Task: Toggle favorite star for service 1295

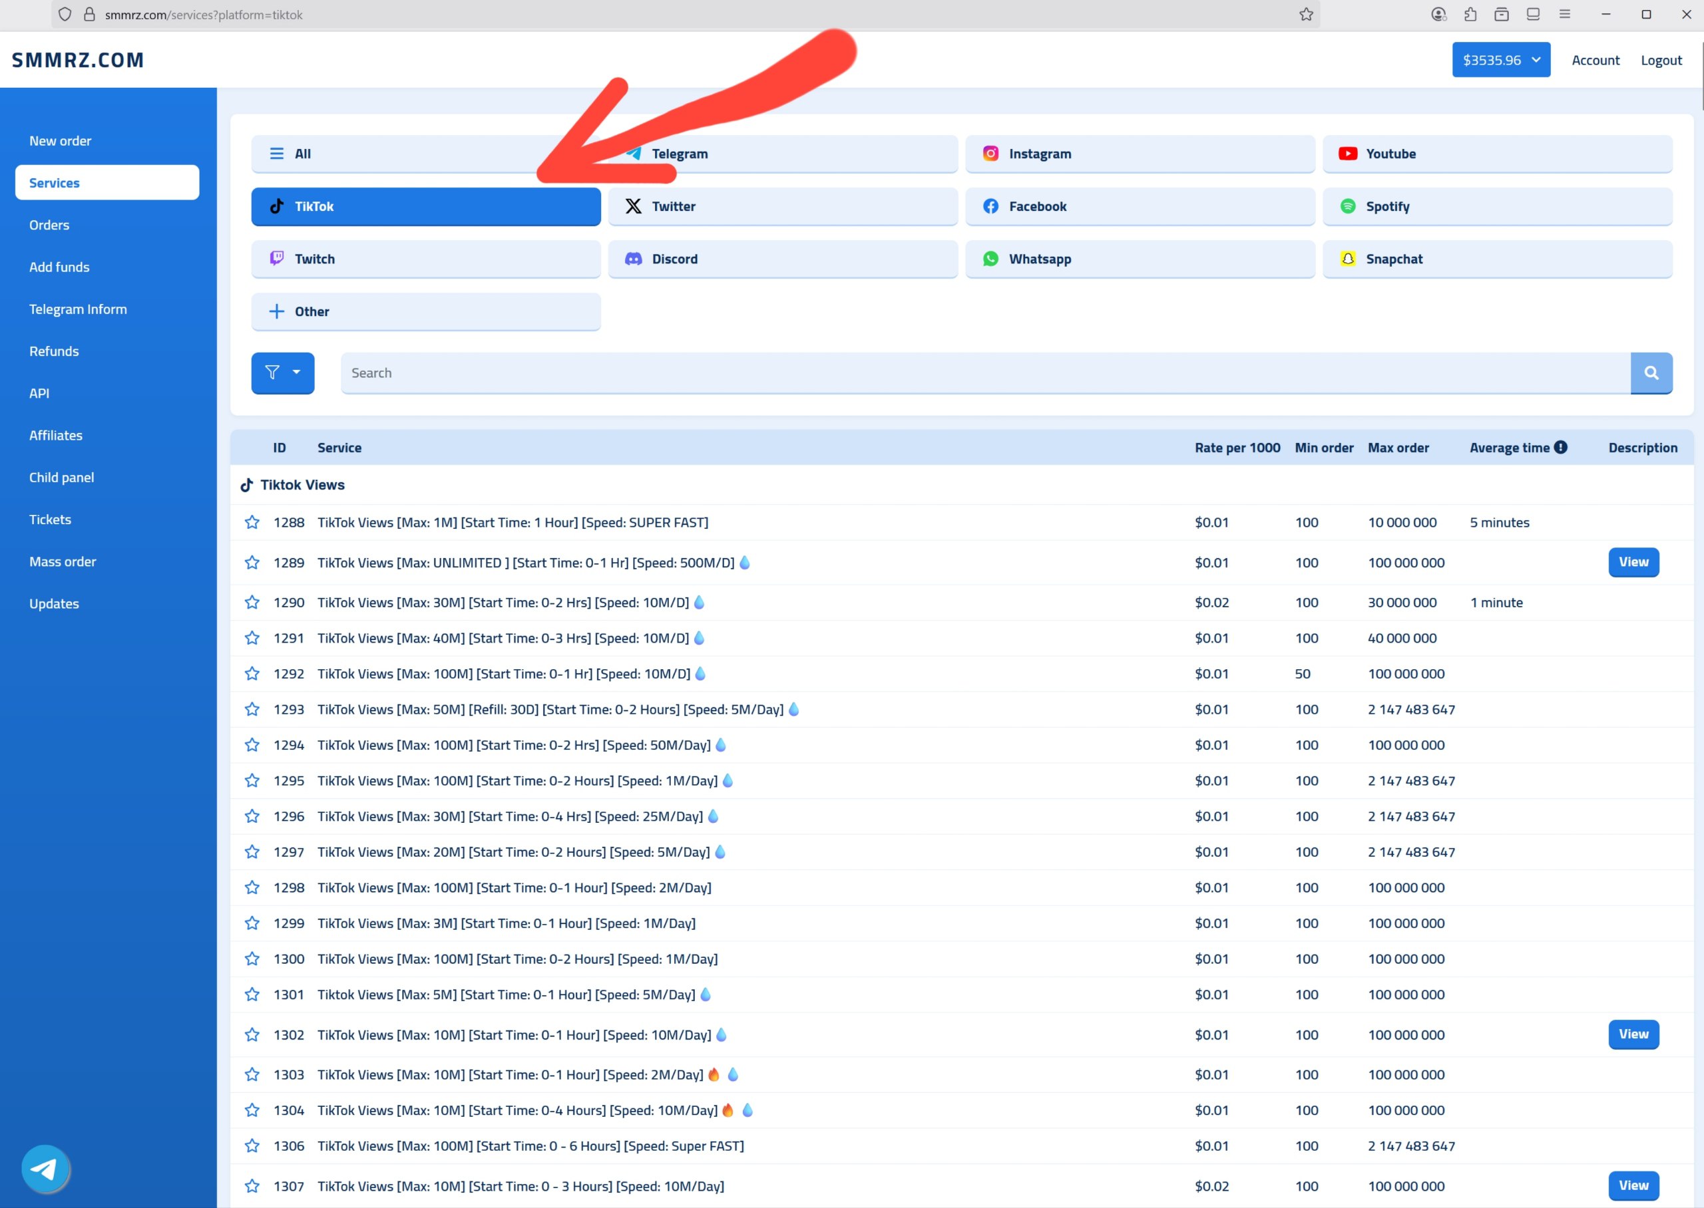Action: 252,780
